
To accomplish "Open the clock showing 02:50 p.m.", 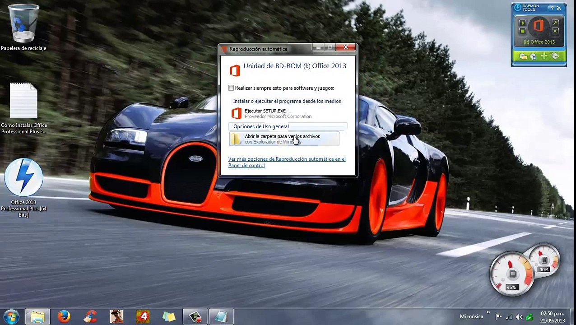I will (x=553, y=317).
